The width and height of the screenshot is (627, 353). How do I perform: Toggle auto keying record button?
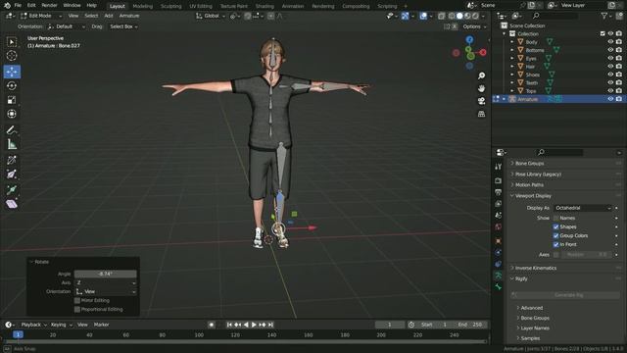pyautogui.click(x=212, y=325)
